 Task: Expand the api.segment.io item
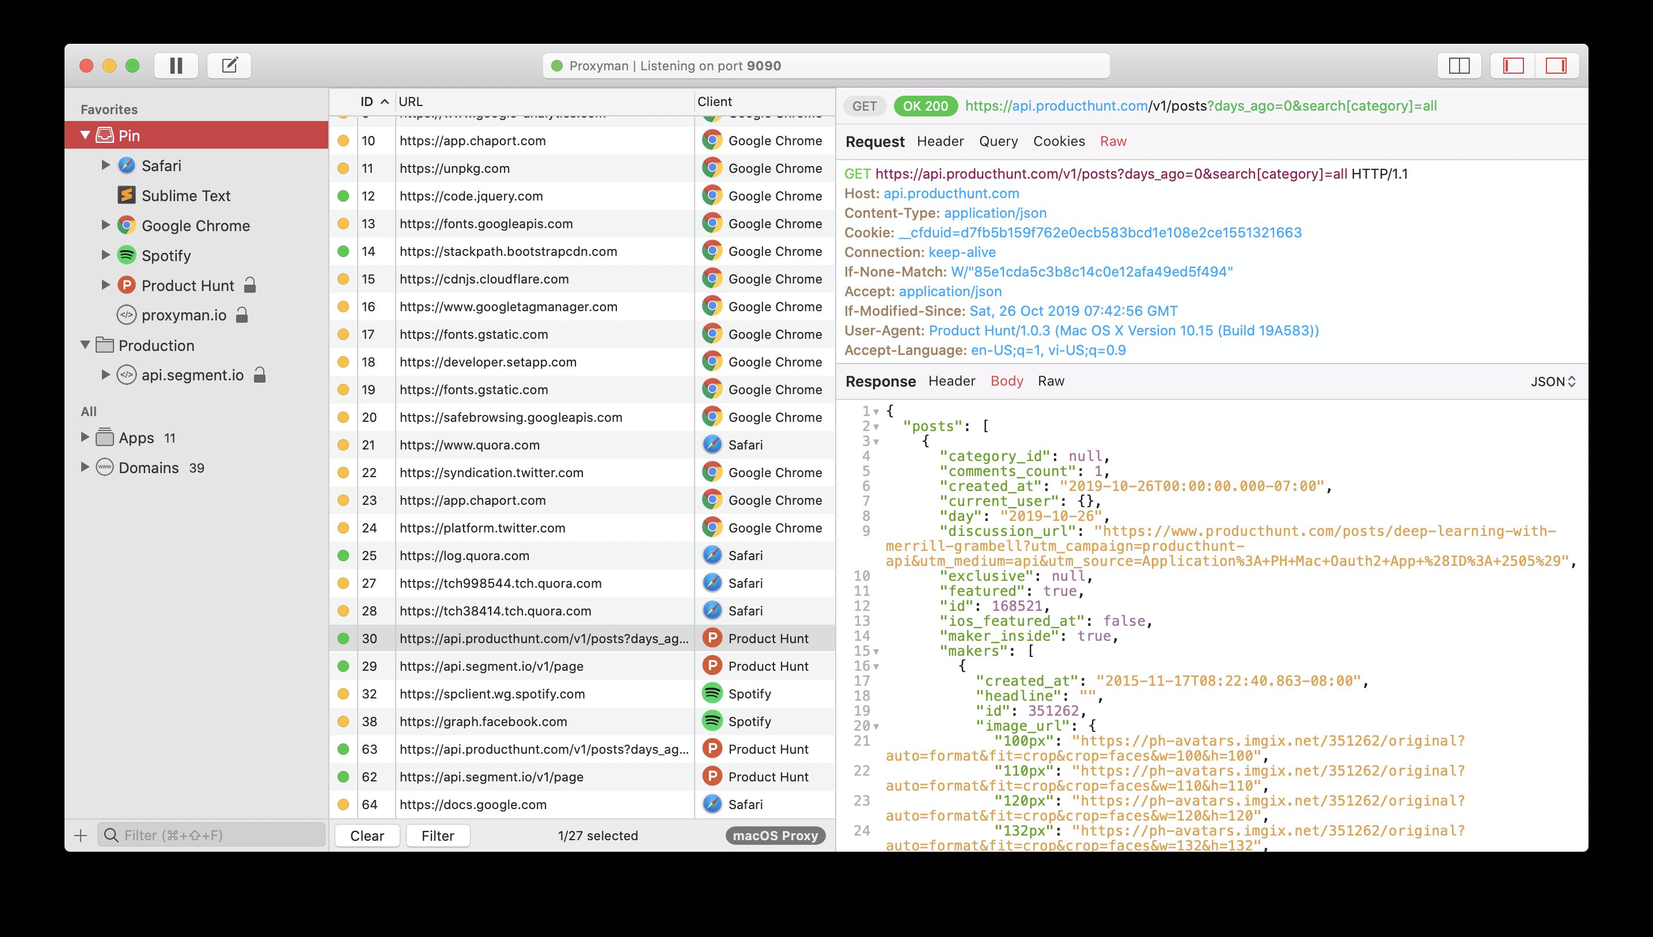pos(106,375)
